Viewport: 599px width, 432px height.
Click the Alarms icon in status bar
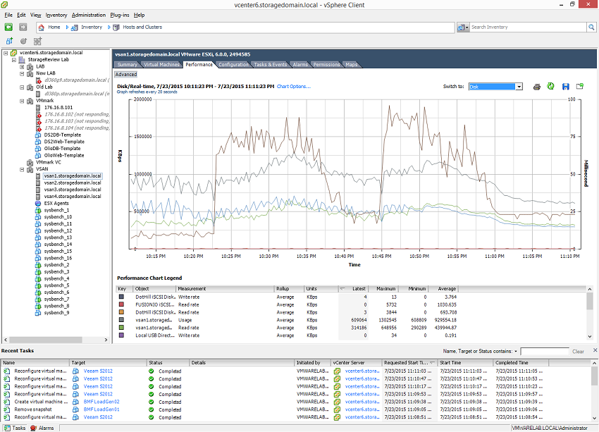tap(33, 428)
